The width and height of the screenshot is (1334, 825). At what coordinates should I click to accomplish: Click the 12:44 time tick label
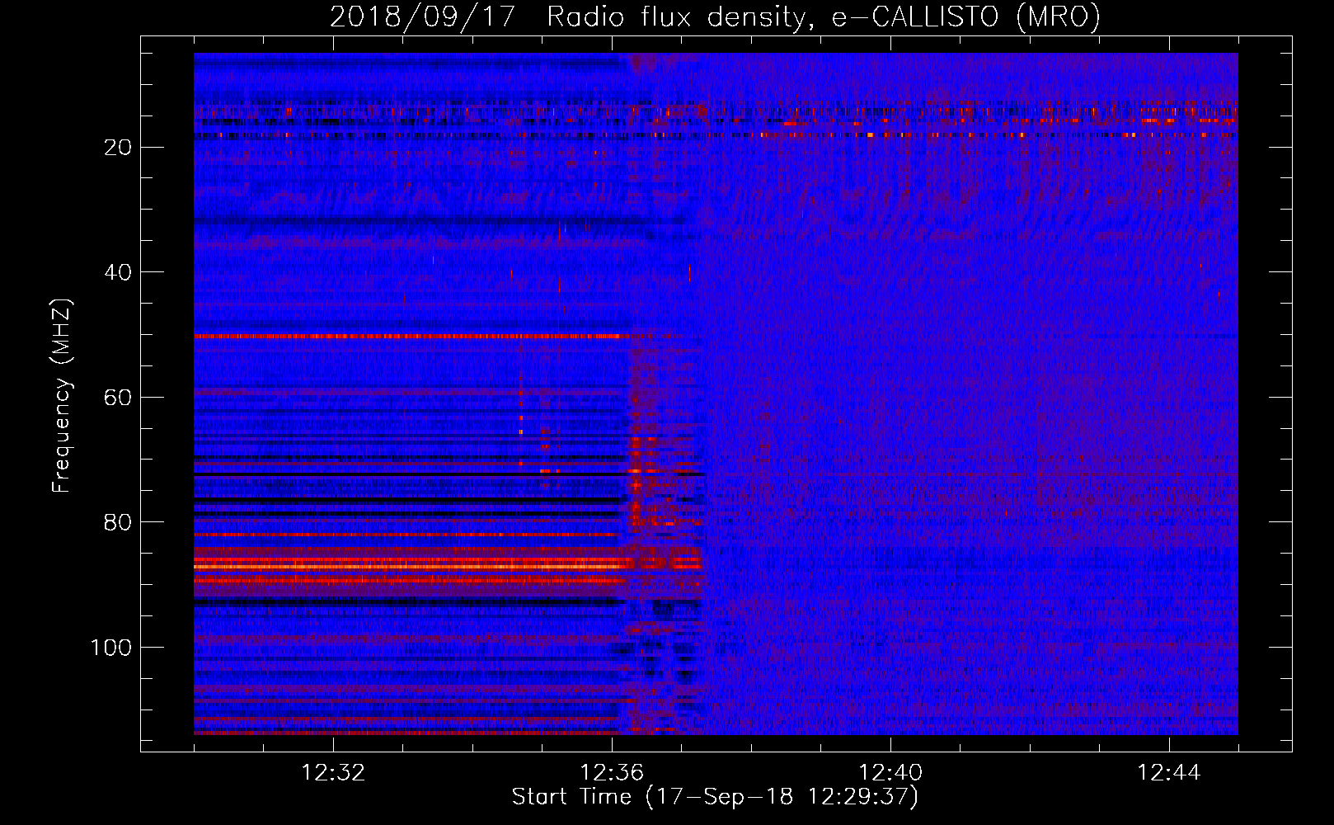1169,773
